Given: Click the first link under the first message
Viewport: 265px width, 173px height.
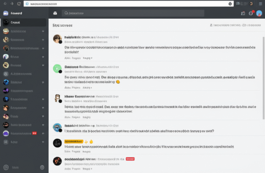Looking at the screenshot, I should (x=68, y=58).
